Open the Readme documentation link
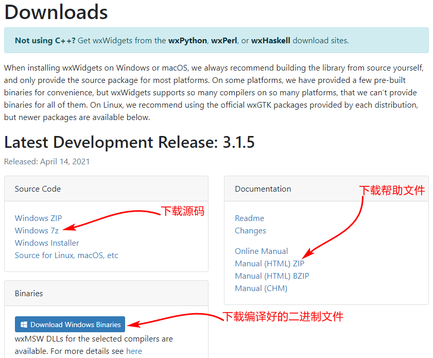The image size is (433, 358). 250,218
